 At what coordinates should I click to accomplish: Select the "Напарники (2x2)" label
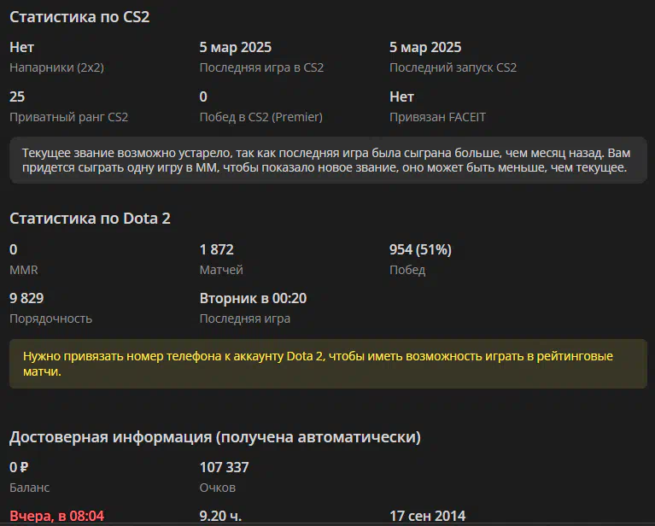click(56, 67)
